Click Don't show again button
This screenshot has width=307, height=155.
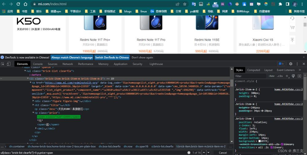coord(142,58)
